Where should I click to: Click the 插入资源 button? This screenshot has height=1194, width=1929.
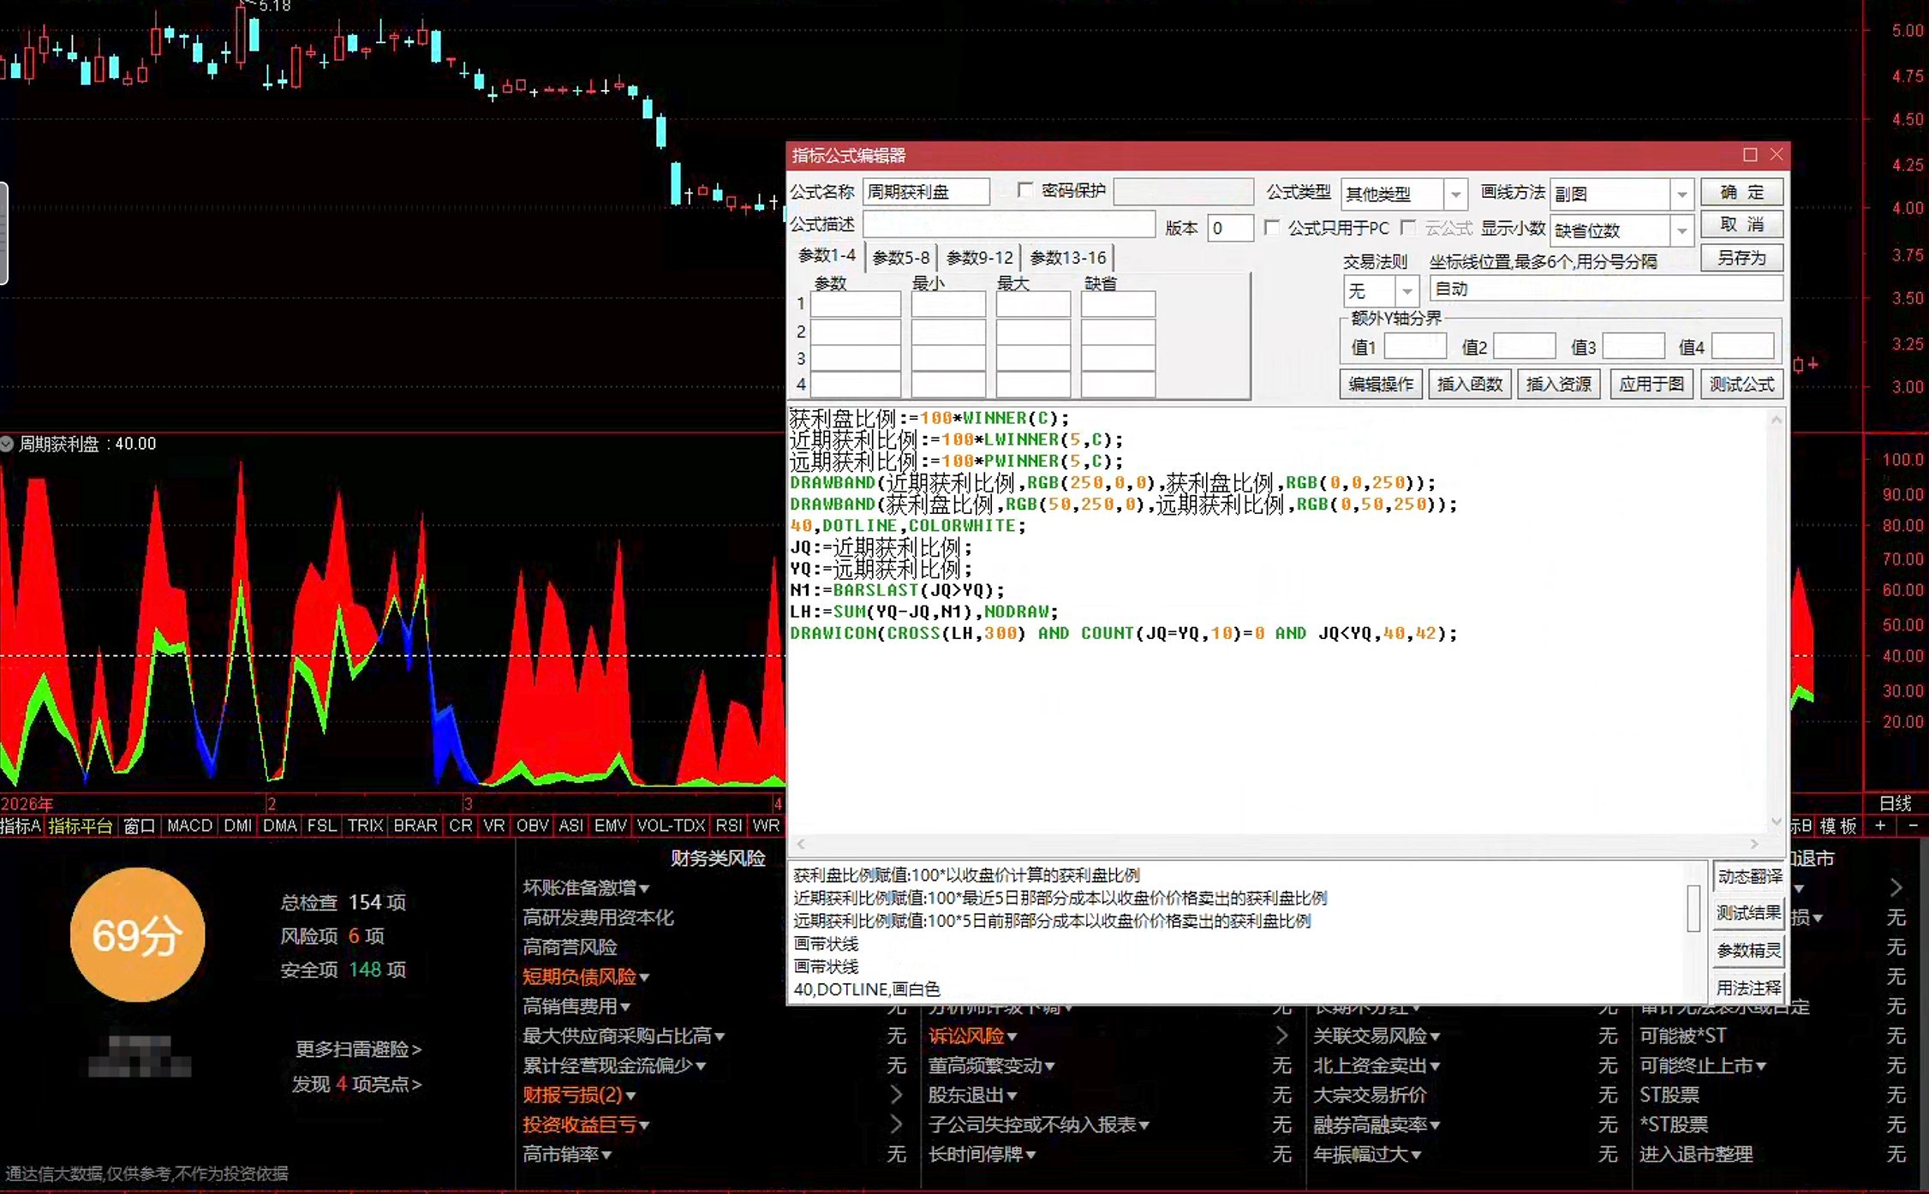[1559, 384]
